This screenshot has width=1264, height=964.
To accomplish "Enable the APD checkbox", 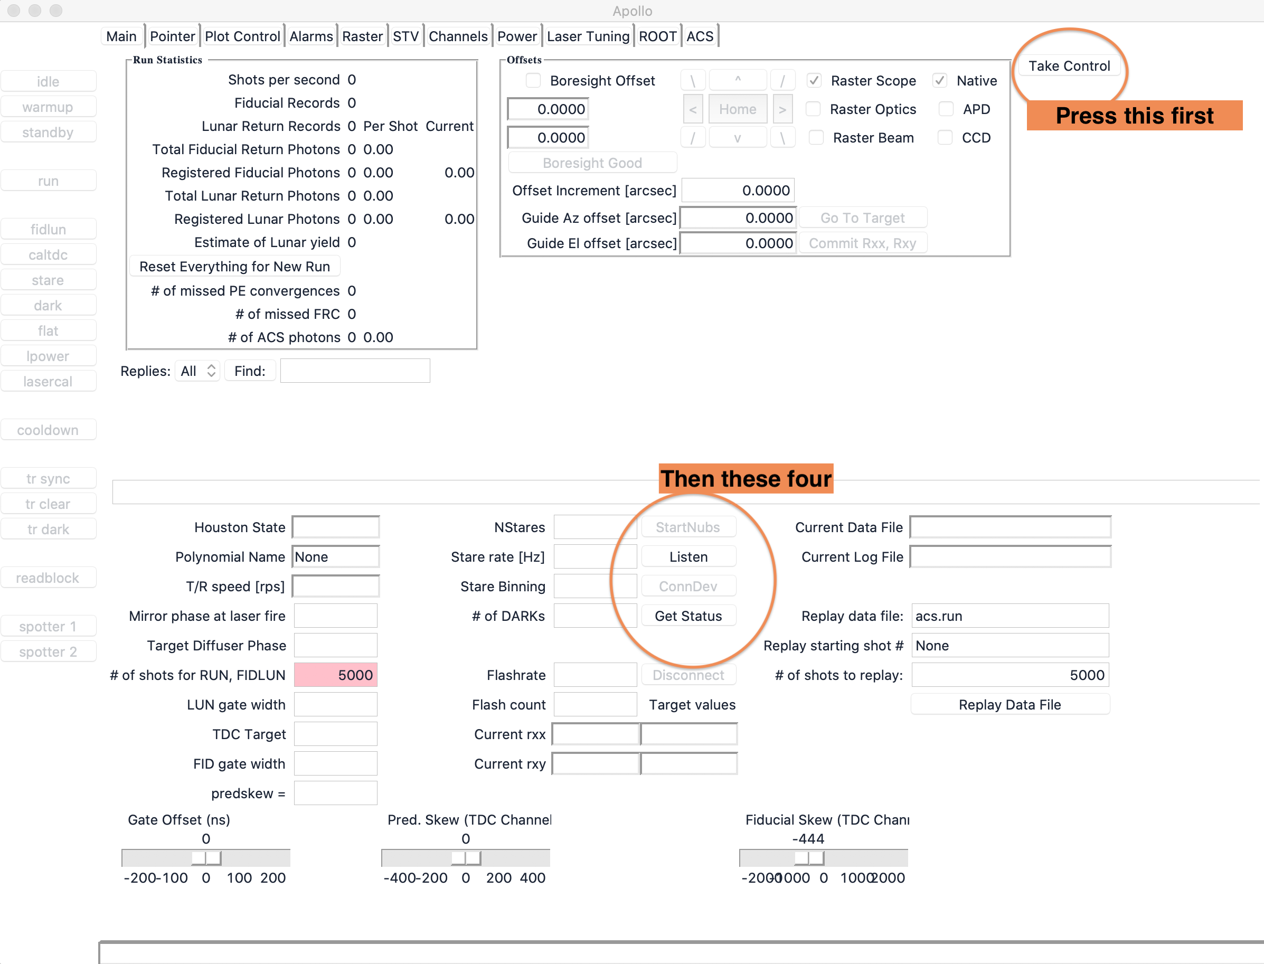I will click(x=946, y=109).
